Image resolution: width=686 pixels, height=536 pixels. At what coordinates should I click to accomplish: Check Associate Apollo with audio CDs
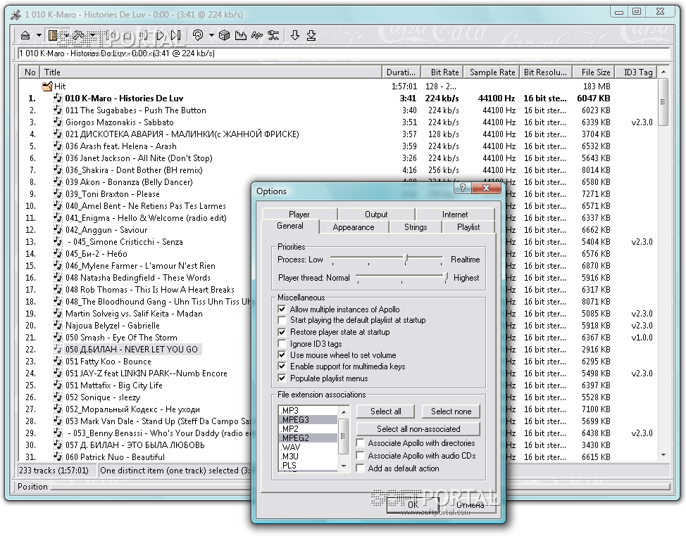click(x=360, y=456)
